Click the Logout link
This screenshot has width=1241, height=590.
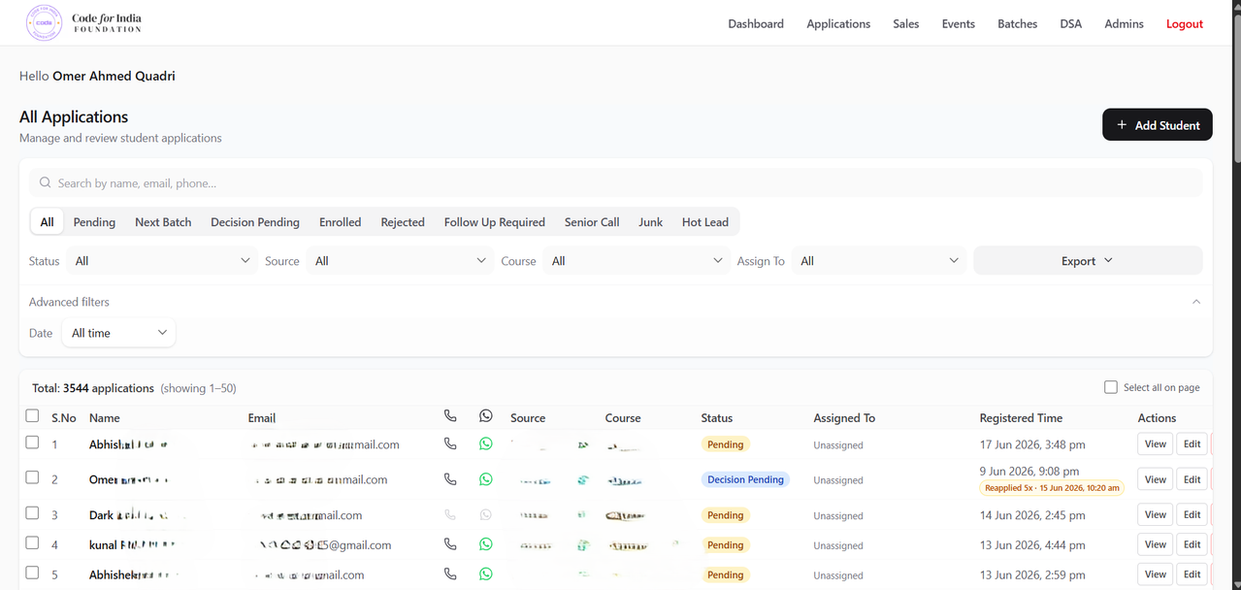click(x=1185, y=23)
